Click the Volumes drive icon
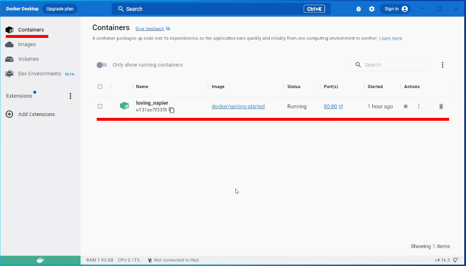This screenshot has height=266, width=466. click(9, 59)
